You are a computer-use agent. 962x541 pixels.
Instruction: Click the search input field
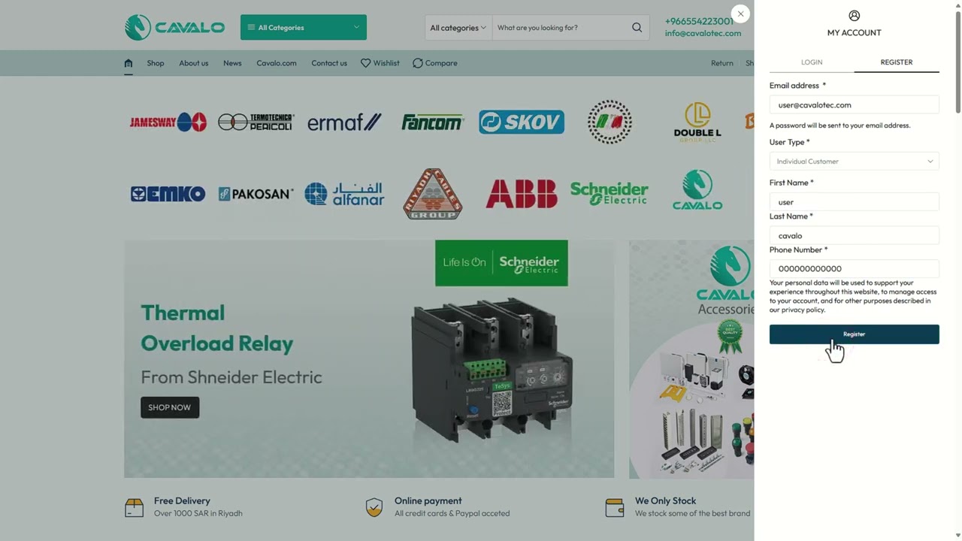tap(560, 28)
